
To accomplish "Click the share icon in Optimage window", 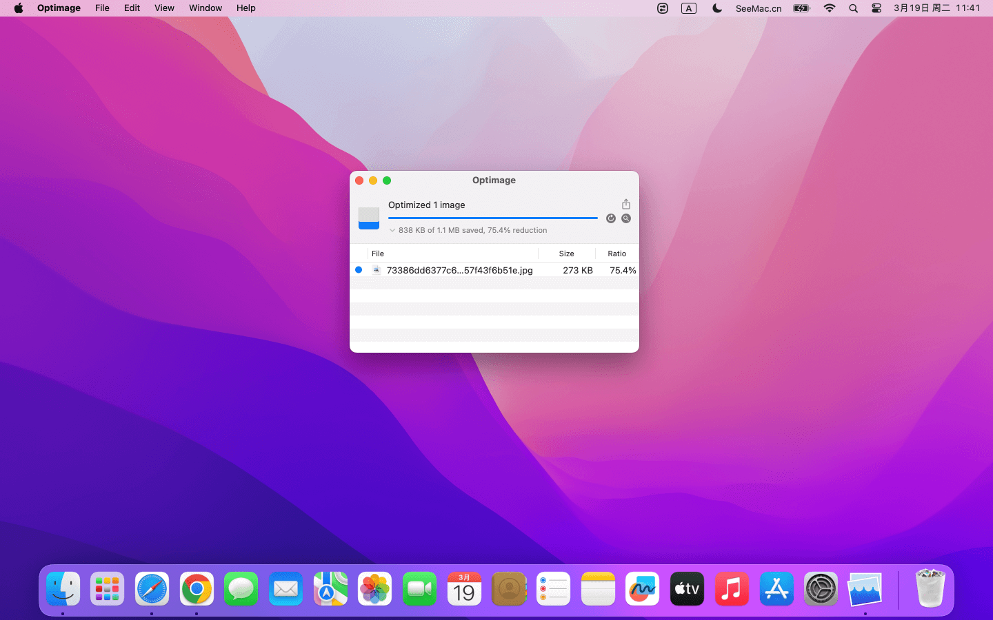I will (626, 204).
